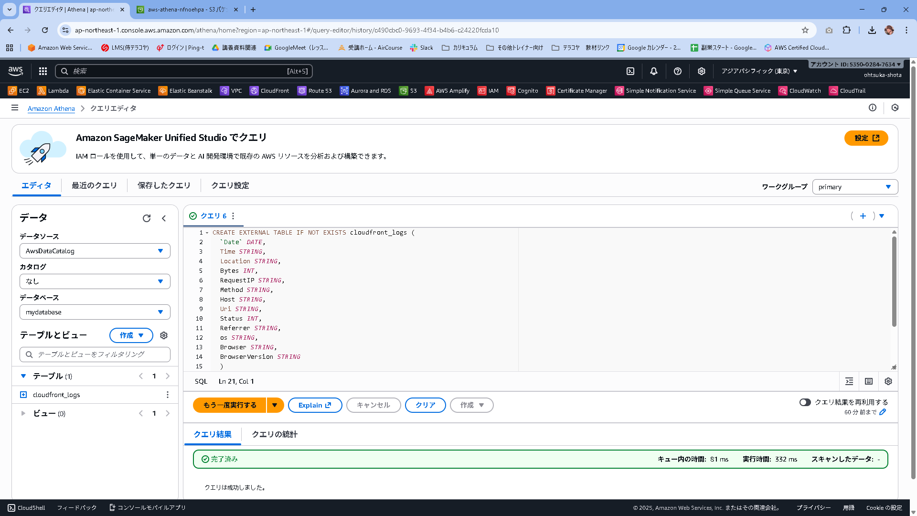This screenshot has width=917, height=516.
Task: Switch to 最近のクエリ tab
Action: coord(94,185)
